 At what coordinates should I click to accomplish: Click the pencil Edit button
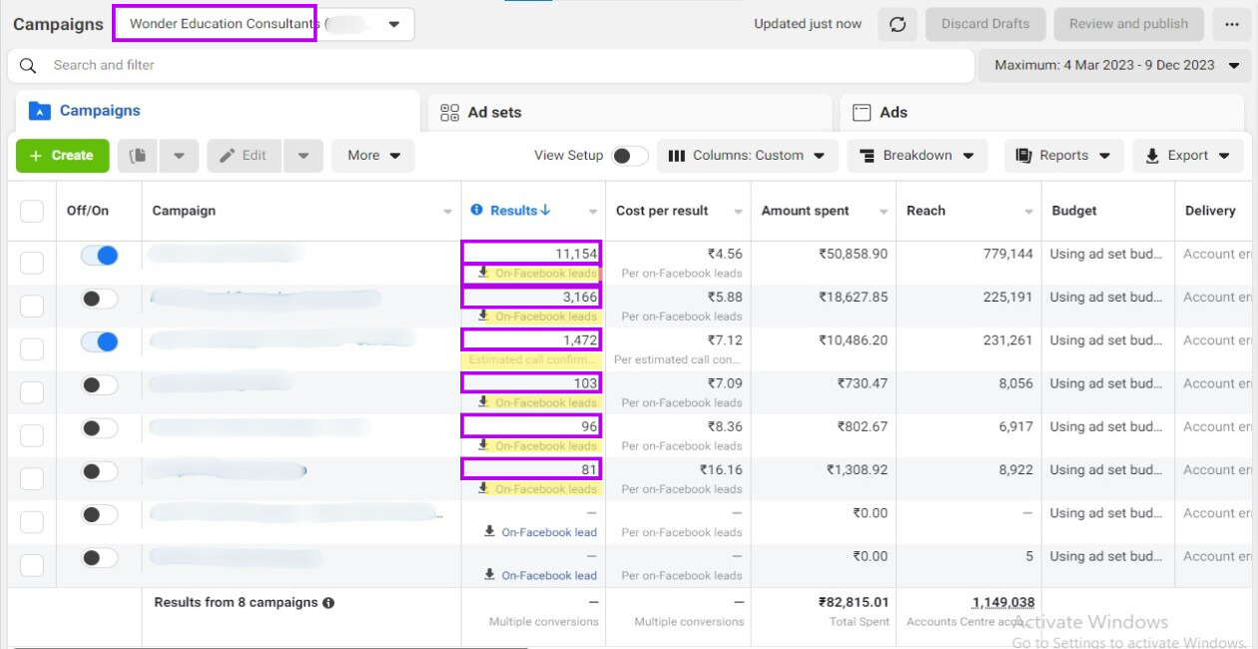[x=244, y=156]
